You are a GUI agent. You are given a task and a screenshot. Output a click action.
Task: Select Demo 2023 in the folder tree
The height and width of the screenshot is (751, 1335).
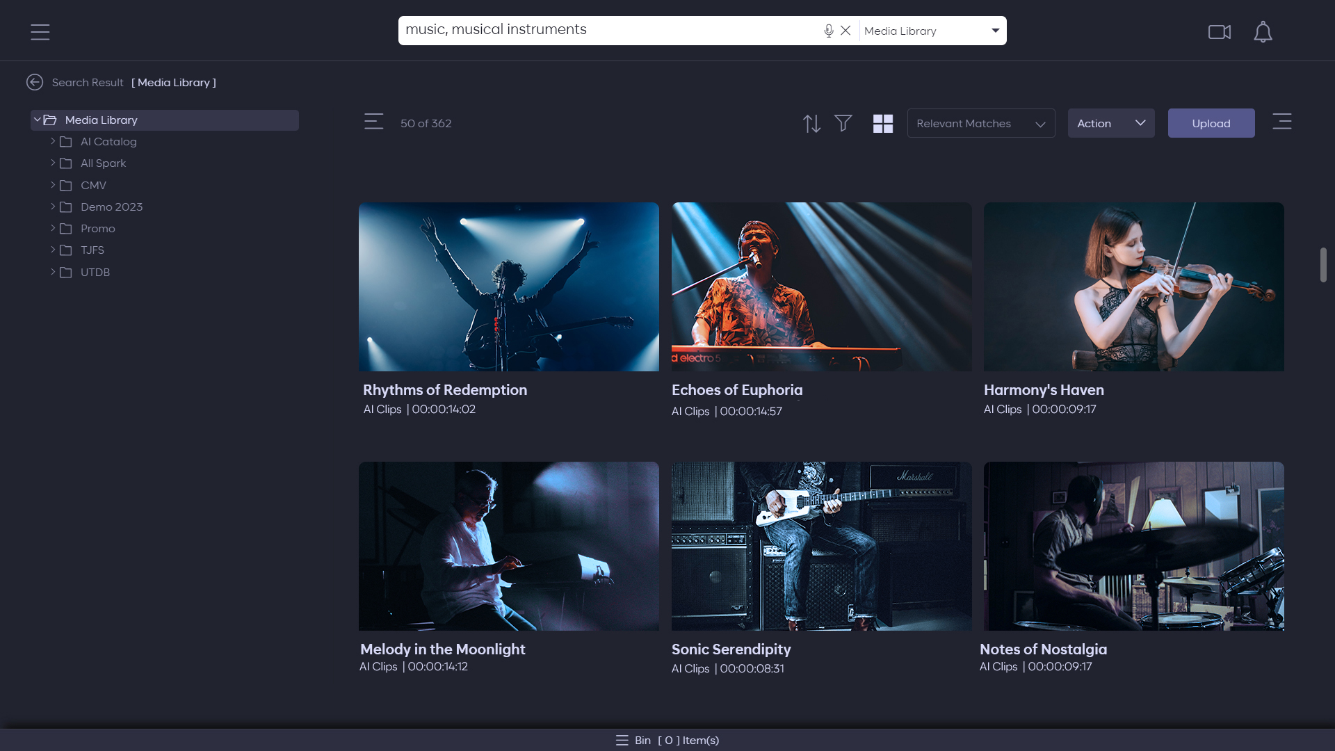[111, 207]
